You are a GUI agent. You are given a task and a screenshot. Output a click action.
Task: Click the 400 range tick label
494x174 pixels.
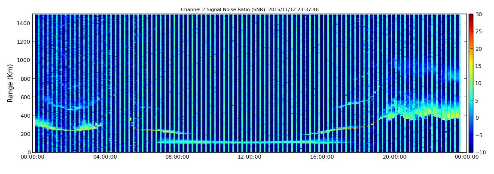coord(25,116)
